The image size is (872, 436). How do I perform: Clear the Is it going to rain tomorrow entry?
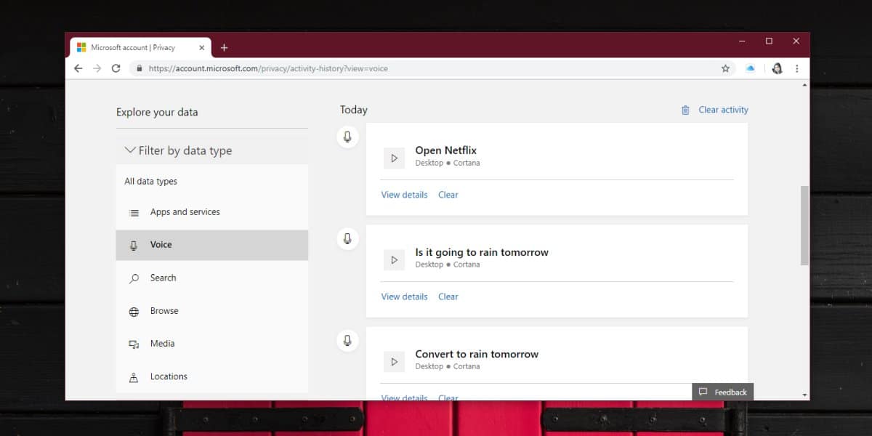[448, 296]
